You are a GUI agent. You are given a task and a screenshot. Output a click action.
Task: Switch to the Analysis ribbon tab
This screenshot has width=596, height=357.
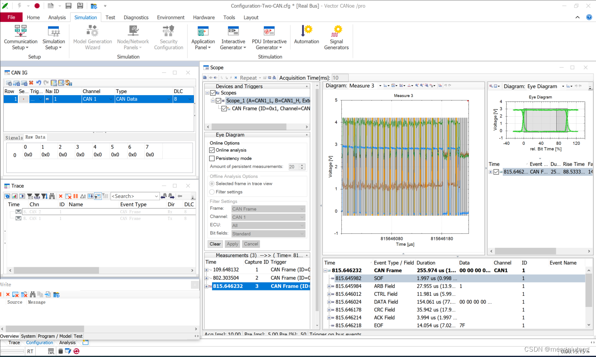pyautogui.click(x=57, y=17)
